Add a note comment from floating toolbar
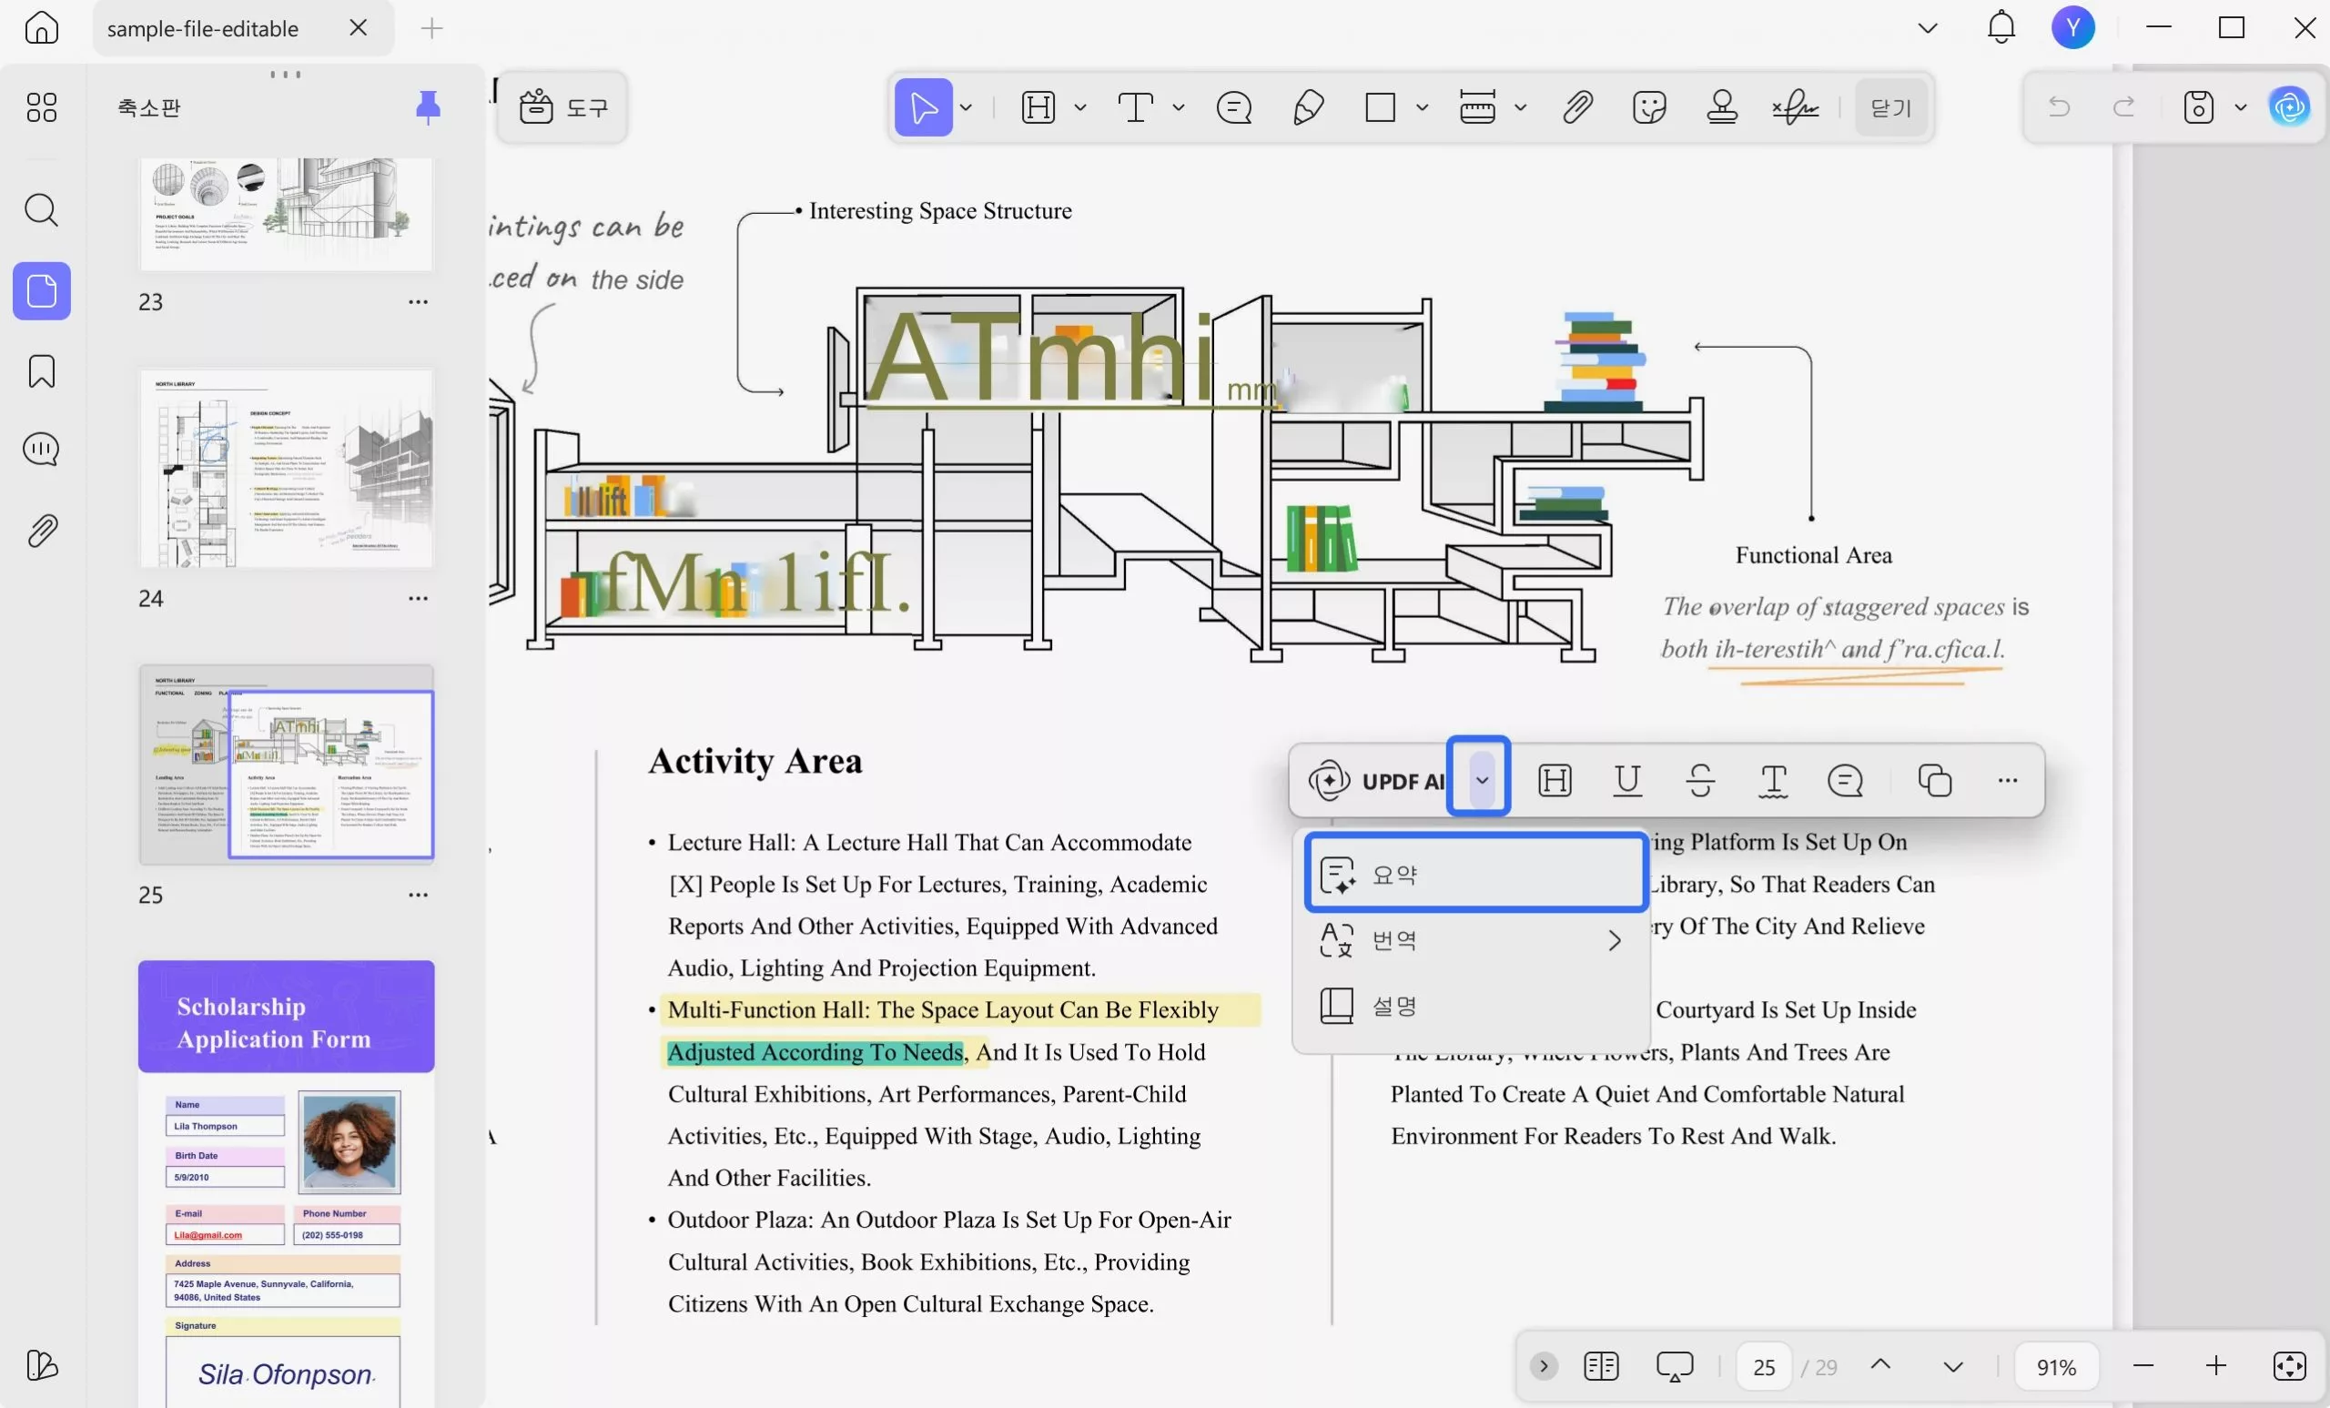 click(x=1845, y=780)
